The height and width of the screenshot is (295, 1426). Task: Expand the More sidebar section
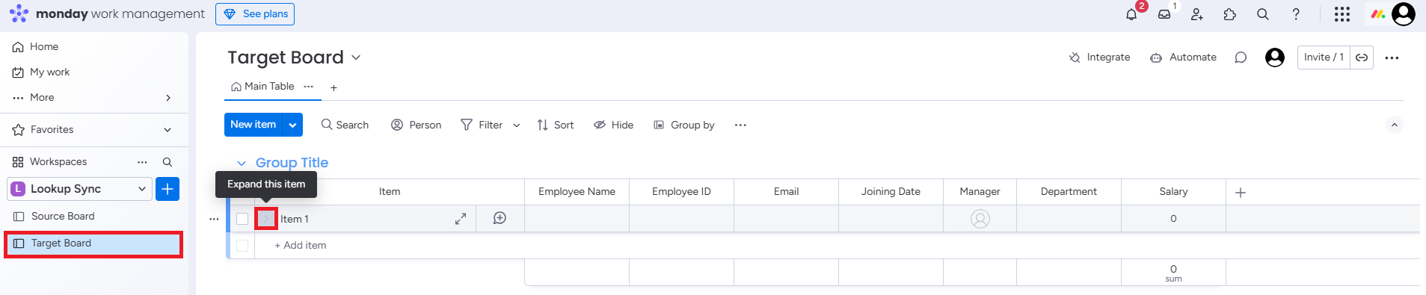pos(168,98)
